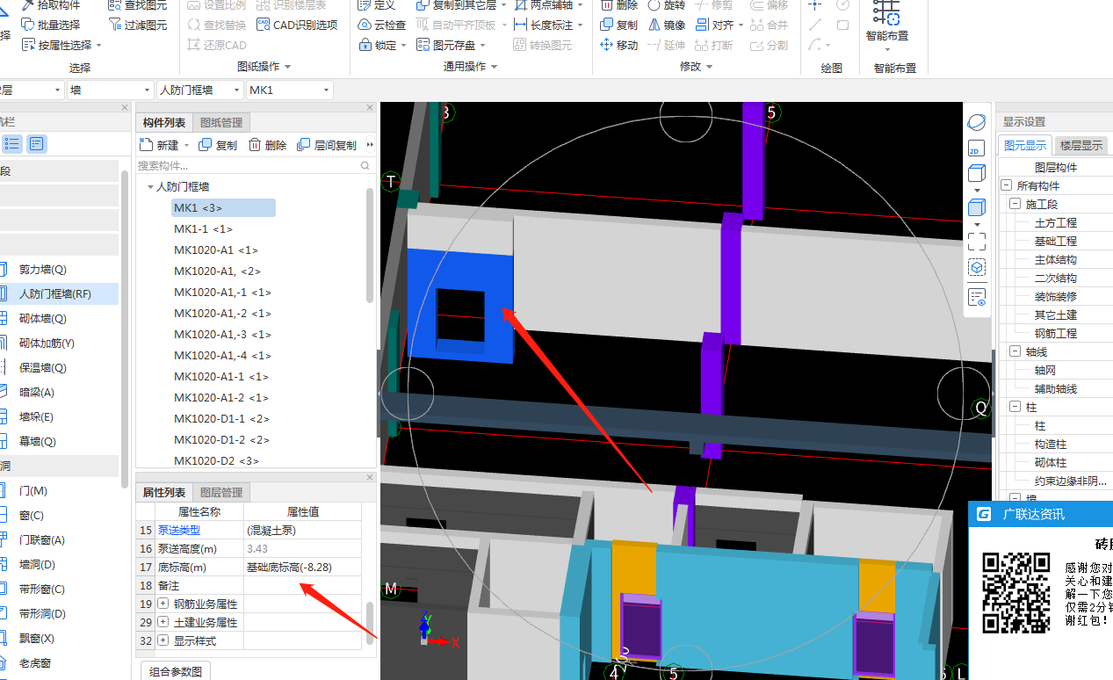
Task: Click the local 3D box icon
Action: point(976,267)
